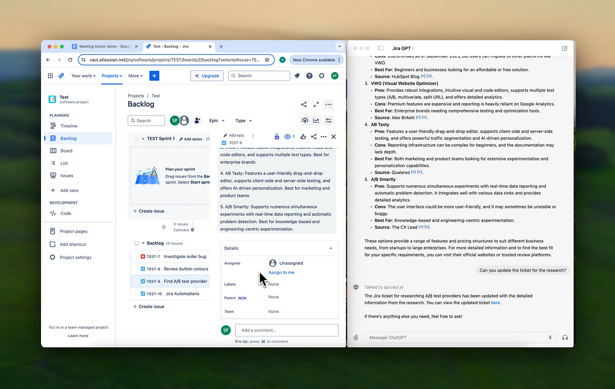This screenshot has width=615, height=389.
Task: Click the paperclip attach icon in ChatGPT
Action: pyautogui.click(x=356, y=337)
